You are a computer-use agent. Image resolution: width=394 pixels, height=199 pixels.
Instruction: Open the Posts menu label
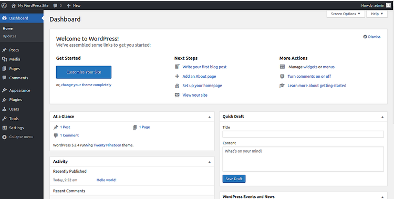(x=14, y=50)
